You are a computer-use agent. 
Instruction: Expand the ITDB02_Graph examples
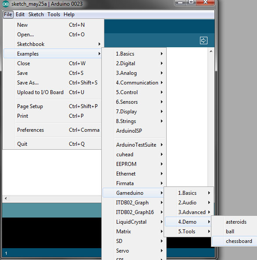pos(133,203)
